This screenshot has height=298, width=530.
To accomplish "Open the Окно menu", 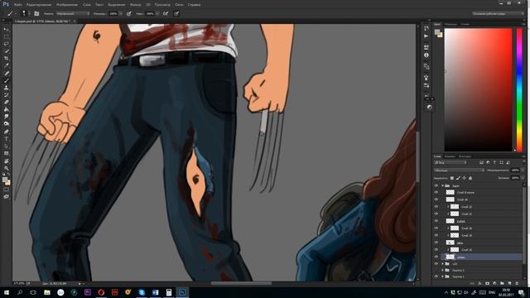I will (x=180, y=5).
